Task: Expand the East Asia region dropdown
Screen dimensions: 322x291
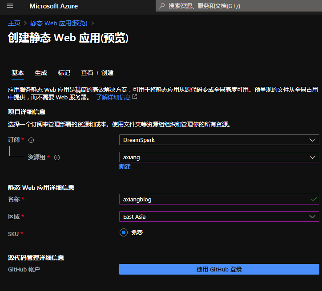Action: click(x=219, y=216)
